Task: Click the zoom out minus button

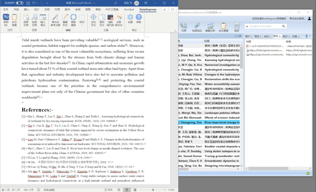Action: point(141,190)
